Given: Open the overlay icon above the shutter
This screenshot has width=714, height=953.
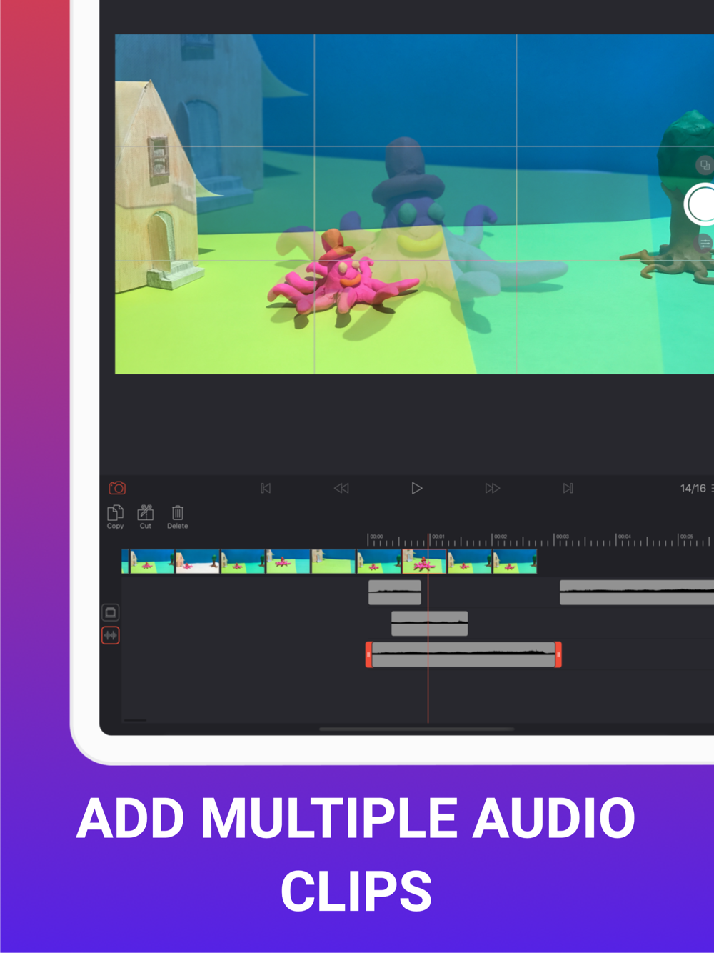Looking at the screenshot, I should (x=705, y=166).
